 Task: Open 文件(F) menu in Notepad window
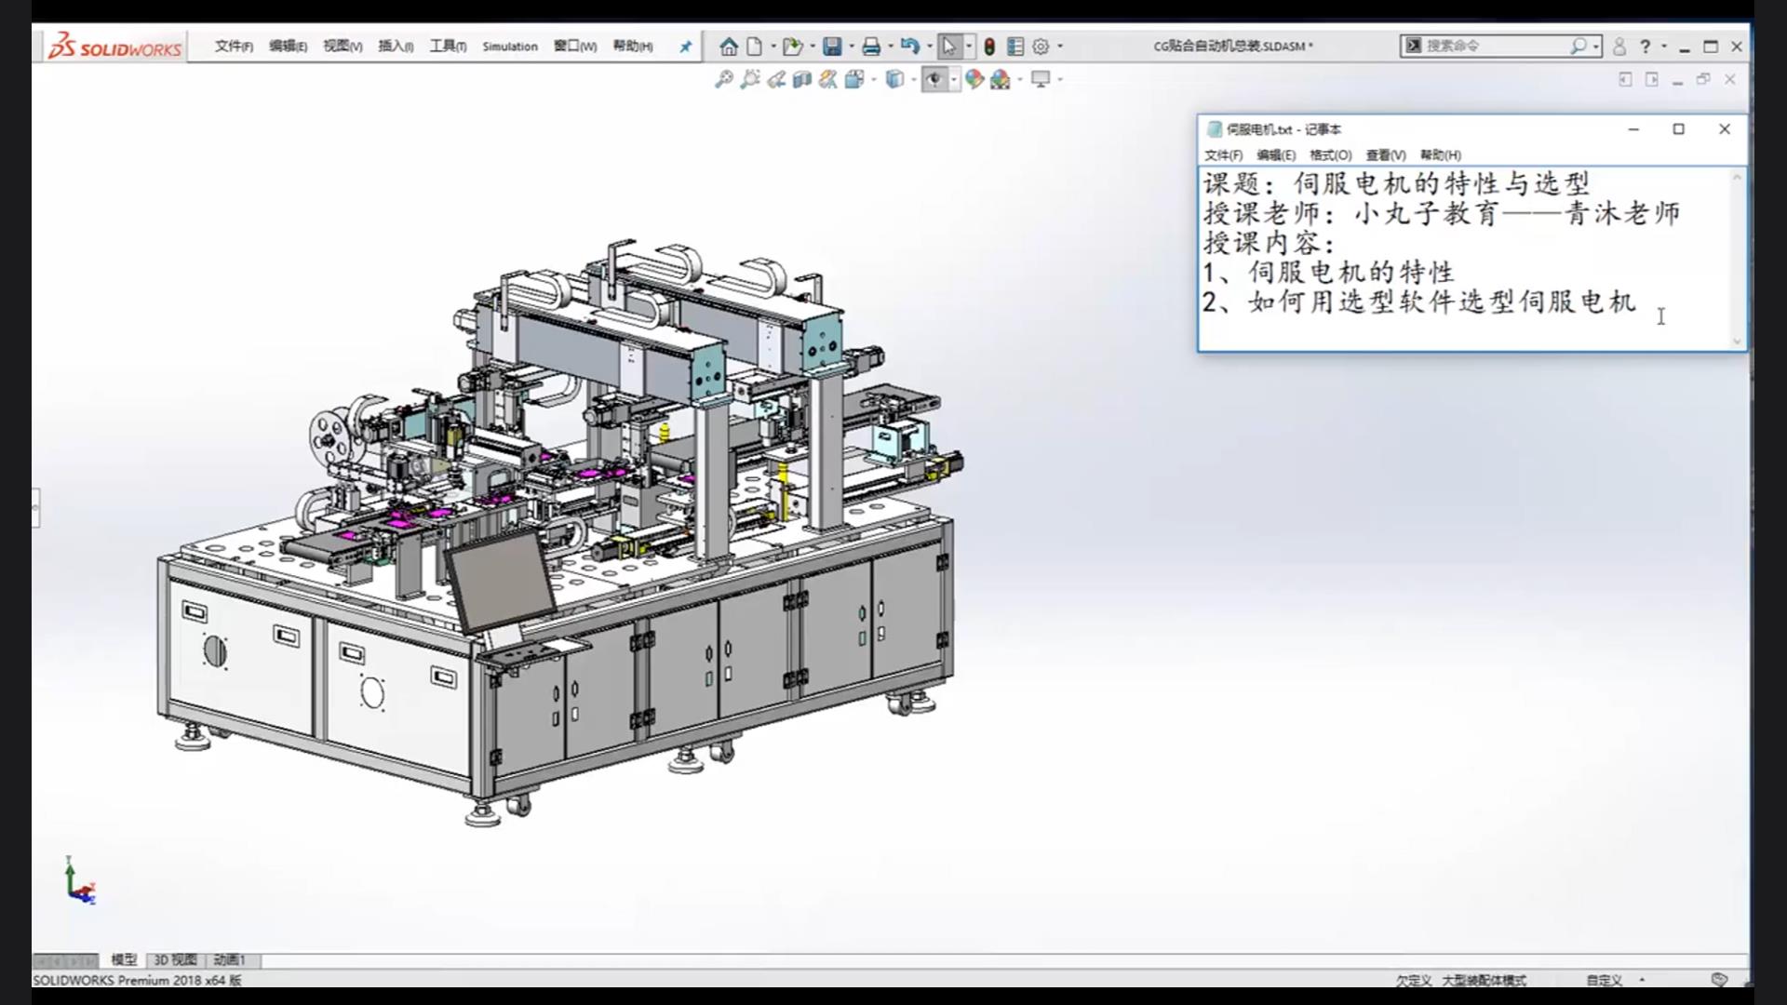pyautogui.click(x=1223, y=155)
